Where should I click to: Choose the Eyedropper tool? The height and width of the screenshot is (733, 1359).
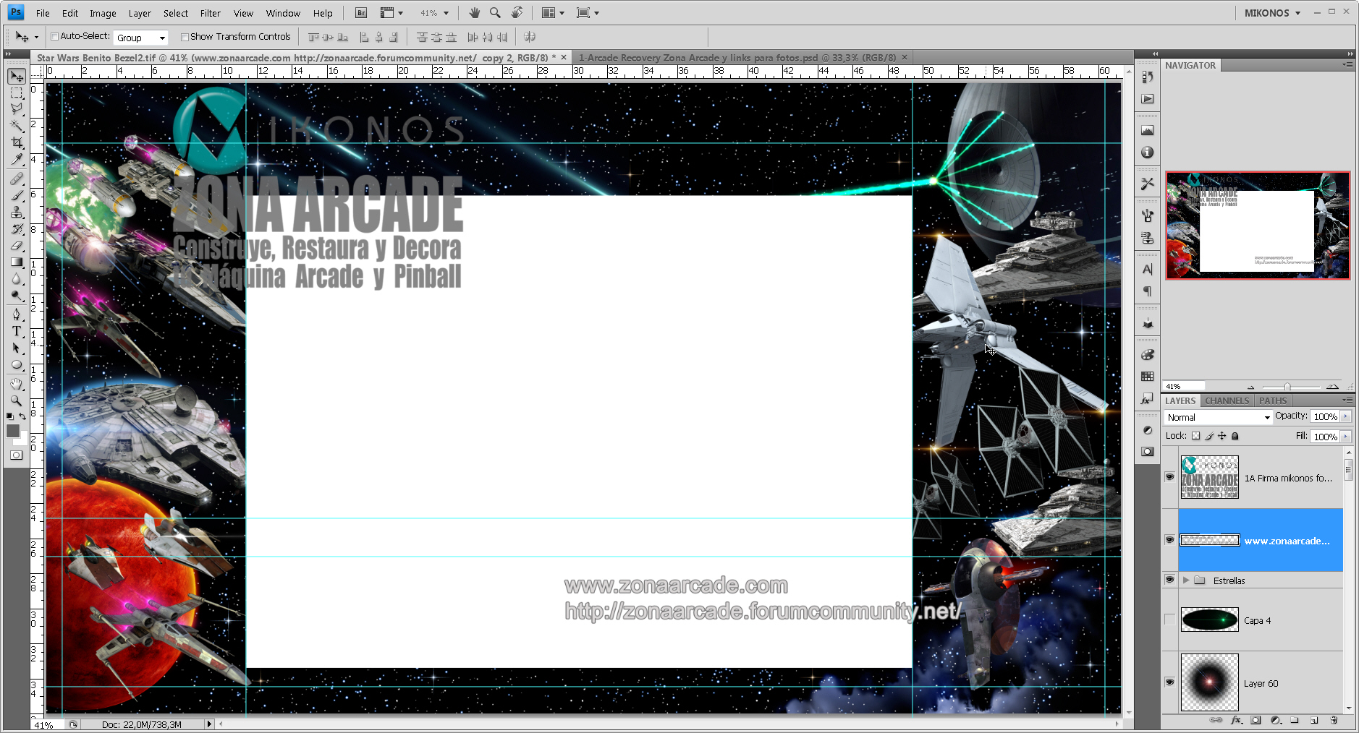(x=17, y=160)
